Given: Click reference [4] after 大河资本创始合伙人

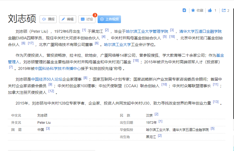Looking at the screenshot, I should click(x=104, y=37).
